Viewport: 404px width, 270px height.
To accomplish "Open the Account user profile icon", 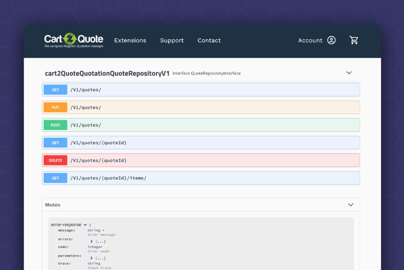I will coord(331,40).
